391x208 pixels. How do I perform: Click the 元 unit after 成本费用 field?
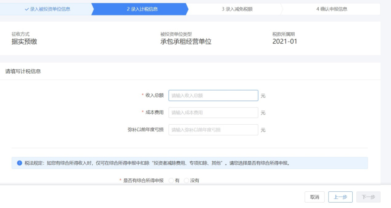263,113
